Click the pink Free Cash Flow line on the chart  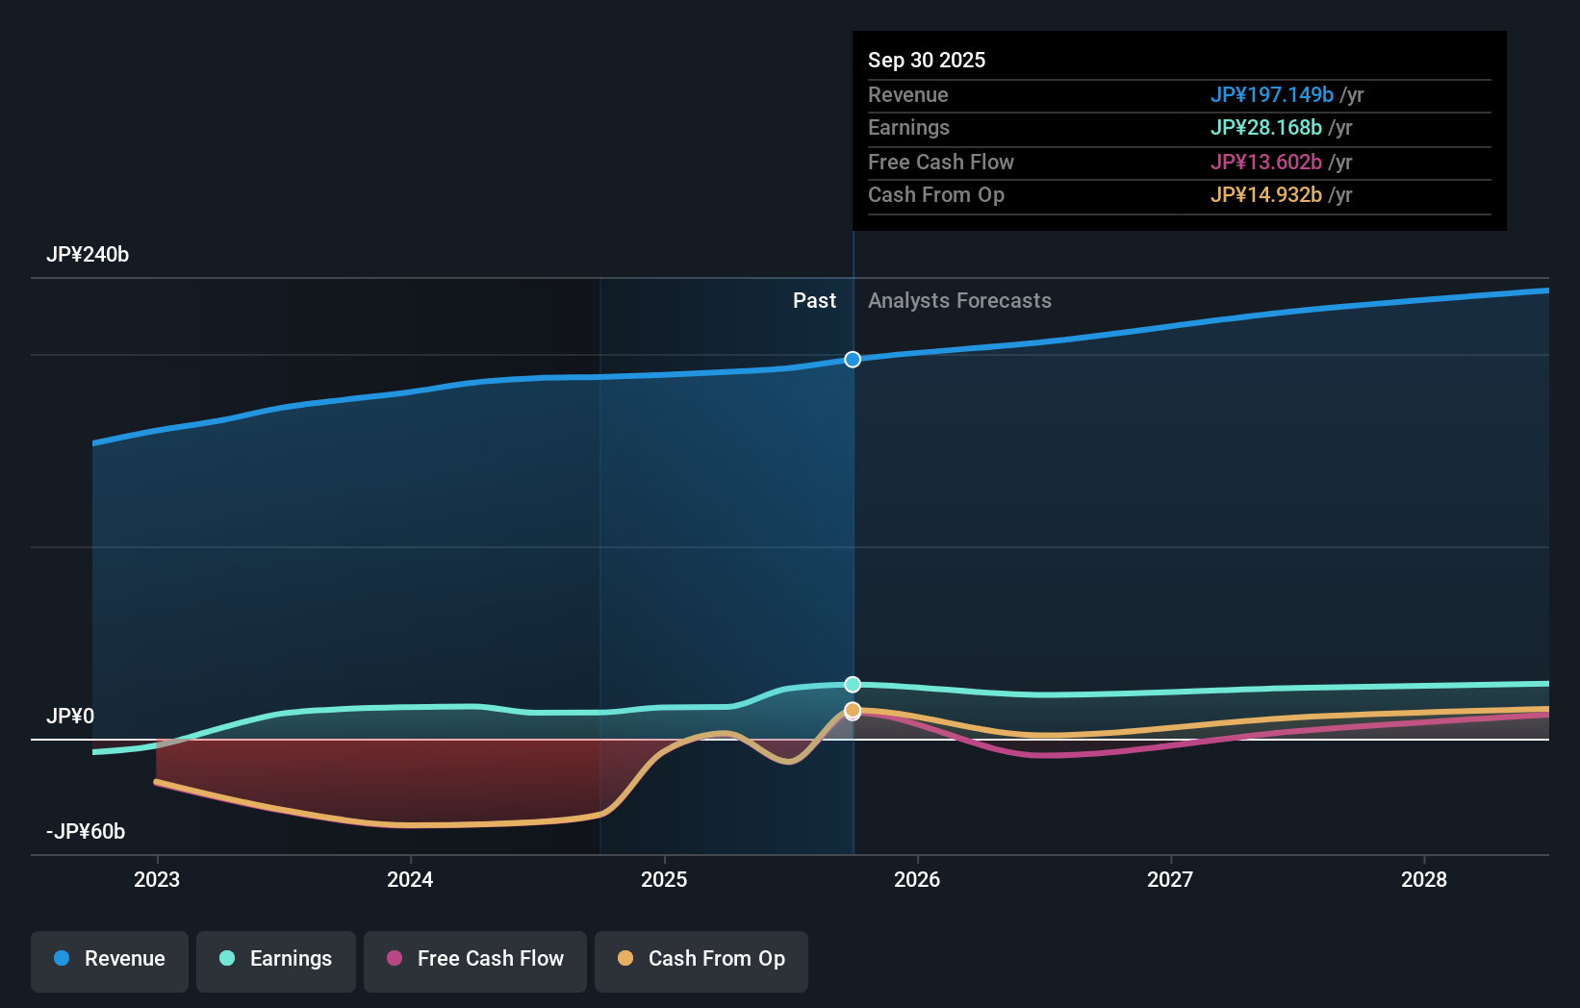1058,756
